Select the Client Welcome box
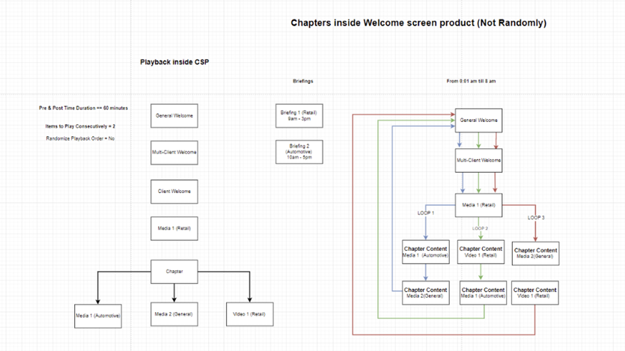This screenshot has width=625, height=351. point(174,192)
